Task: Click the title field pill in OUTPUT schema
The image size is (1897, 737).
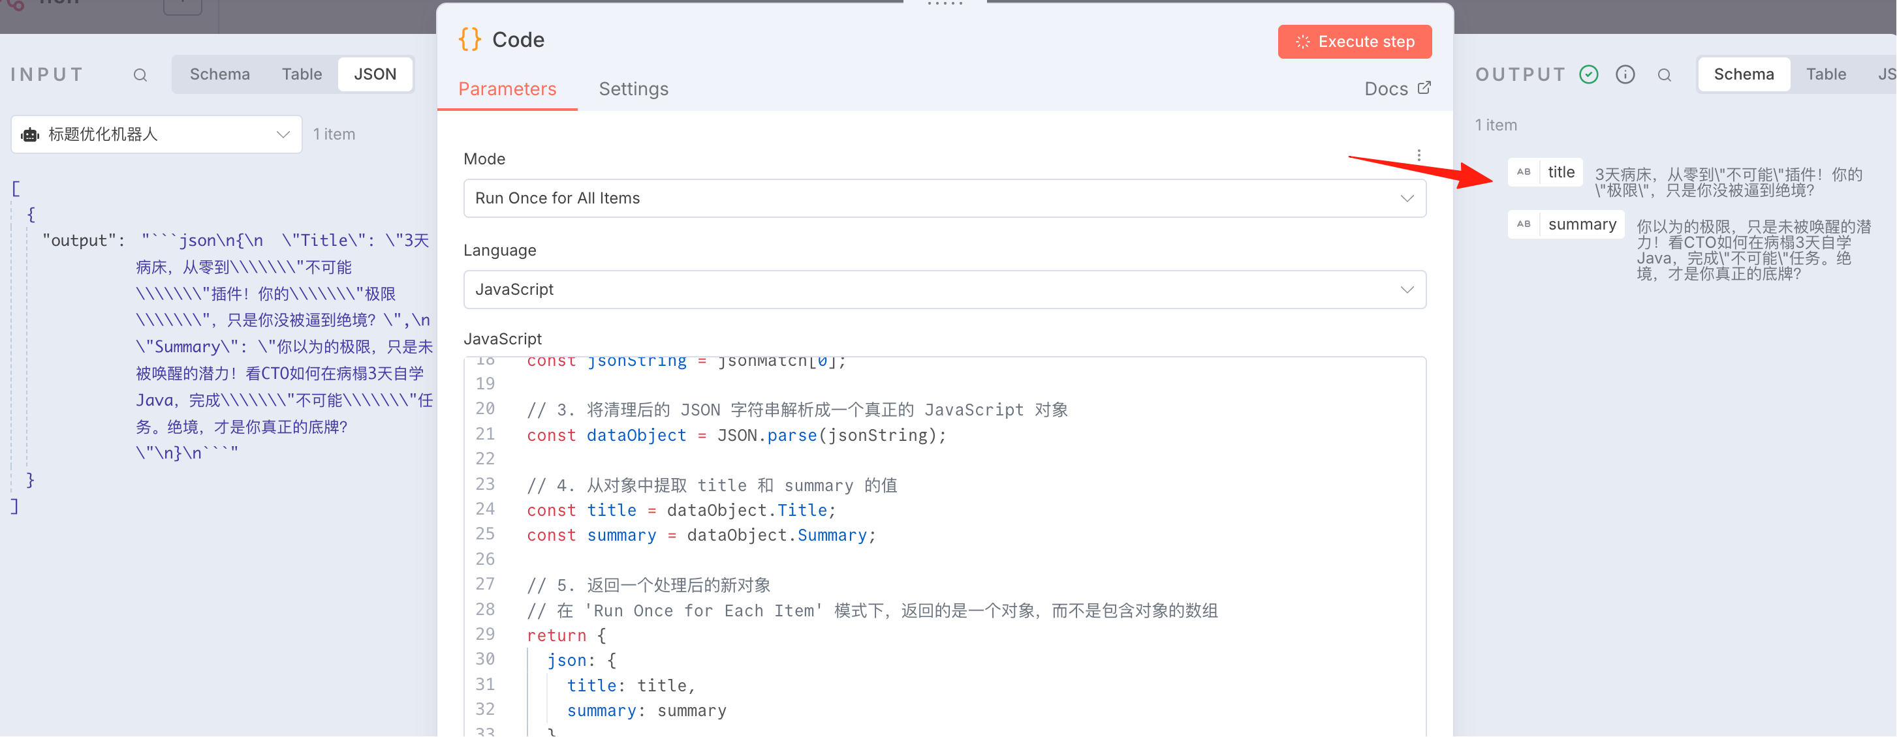Action: click(1545, 172)
